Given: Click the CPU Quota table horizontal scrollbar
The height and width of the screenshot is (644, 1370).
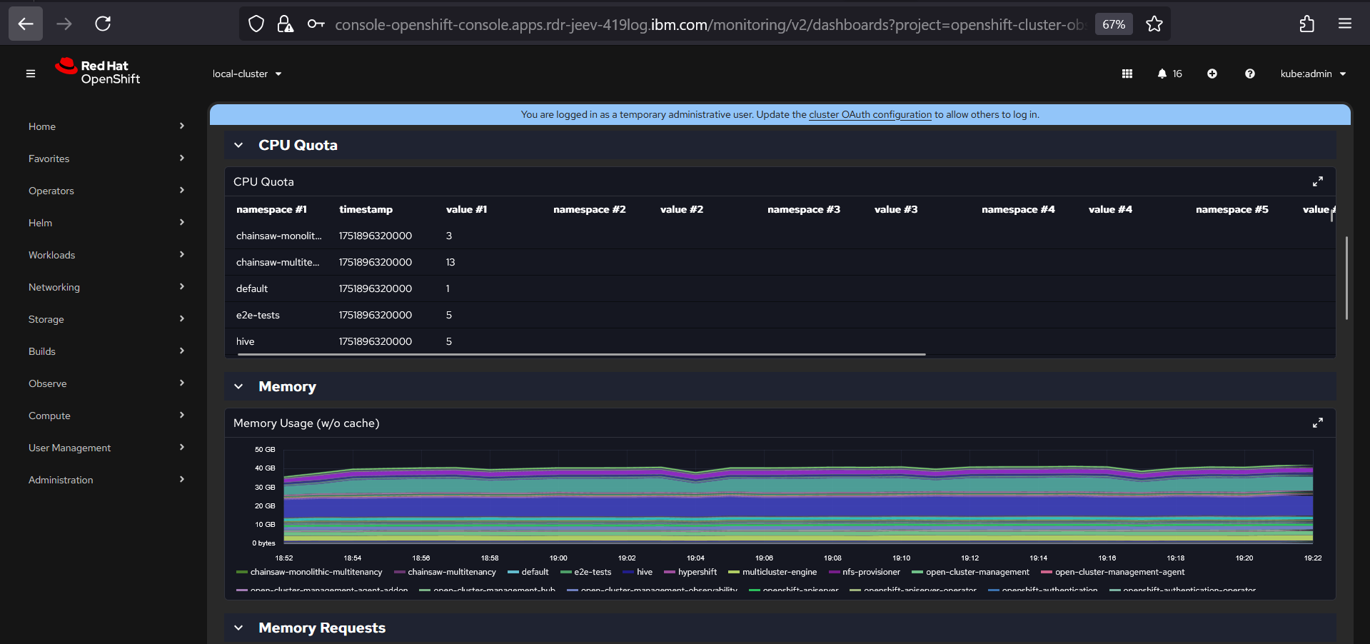Looking at the screenshot, I should (581, 354).
